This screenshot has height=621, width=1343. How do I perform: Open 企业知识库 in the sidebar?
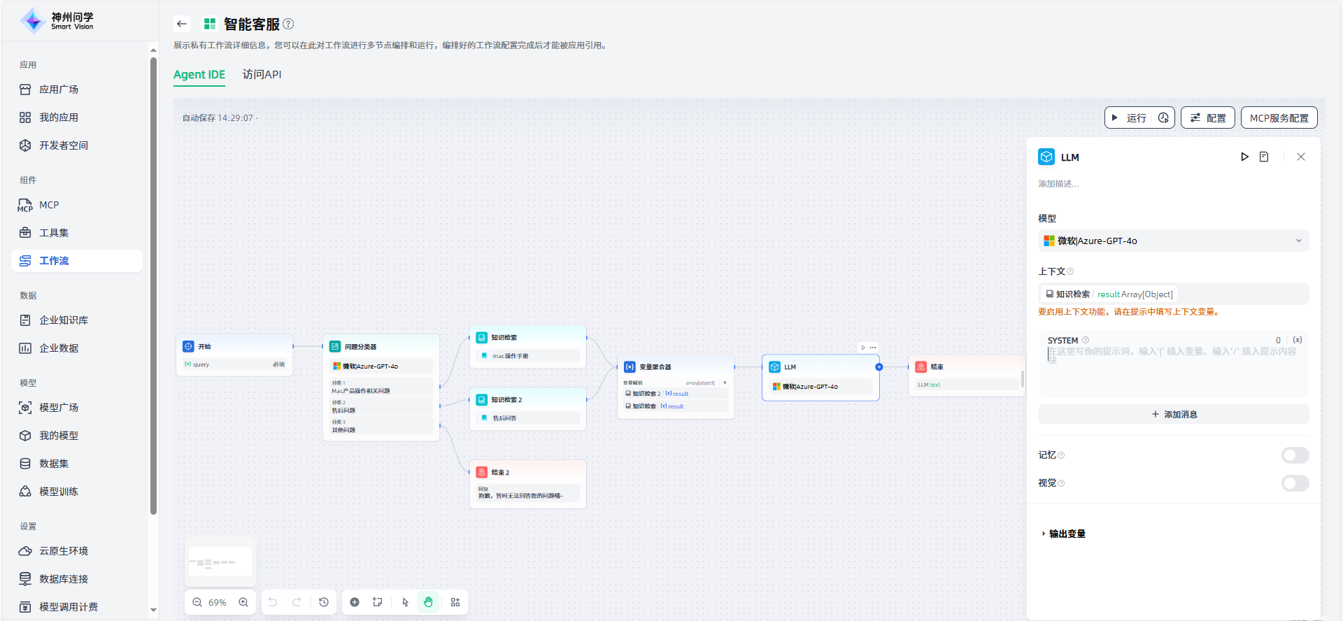(x=64, y=320)
